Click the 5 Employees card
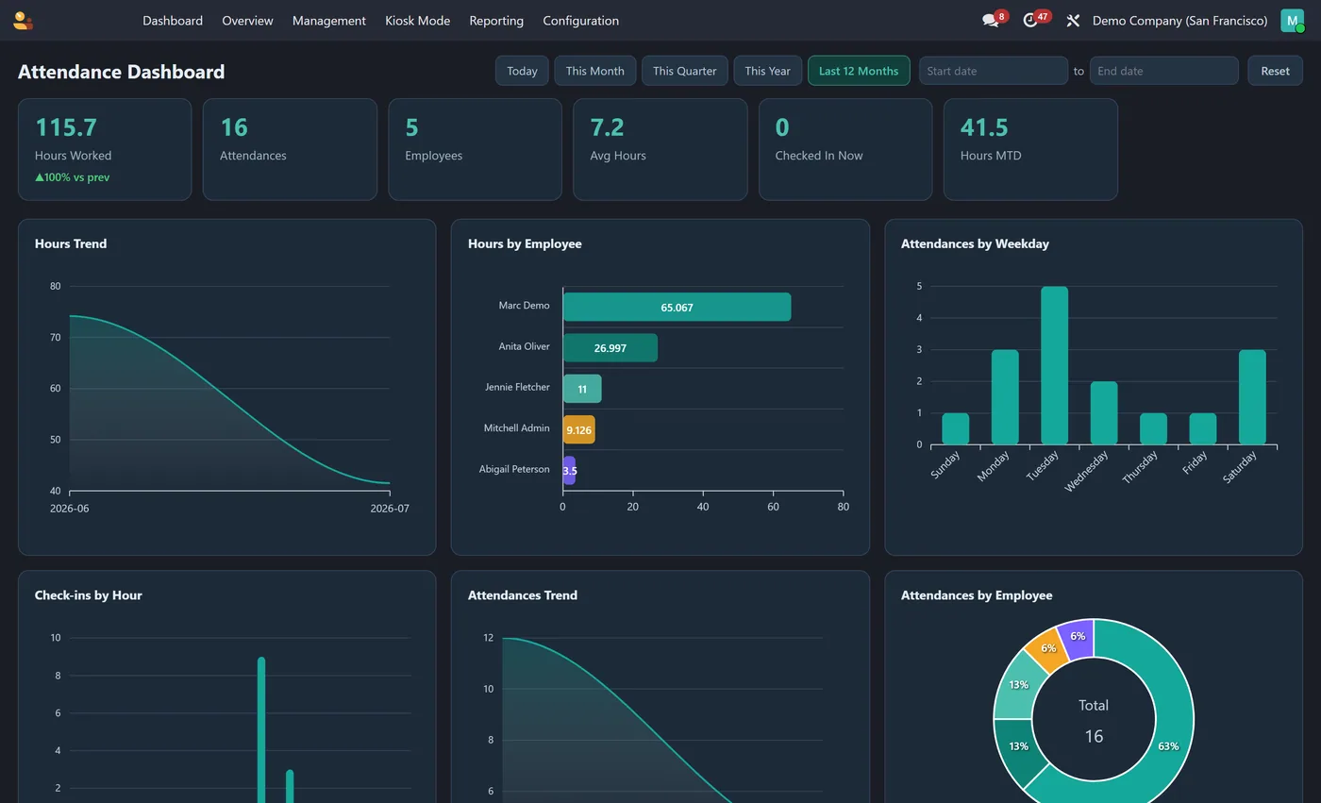1321x803 pixels. (475, 149)
